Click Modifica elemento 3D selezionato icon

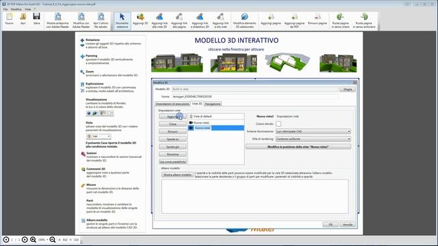click(244, 20)
